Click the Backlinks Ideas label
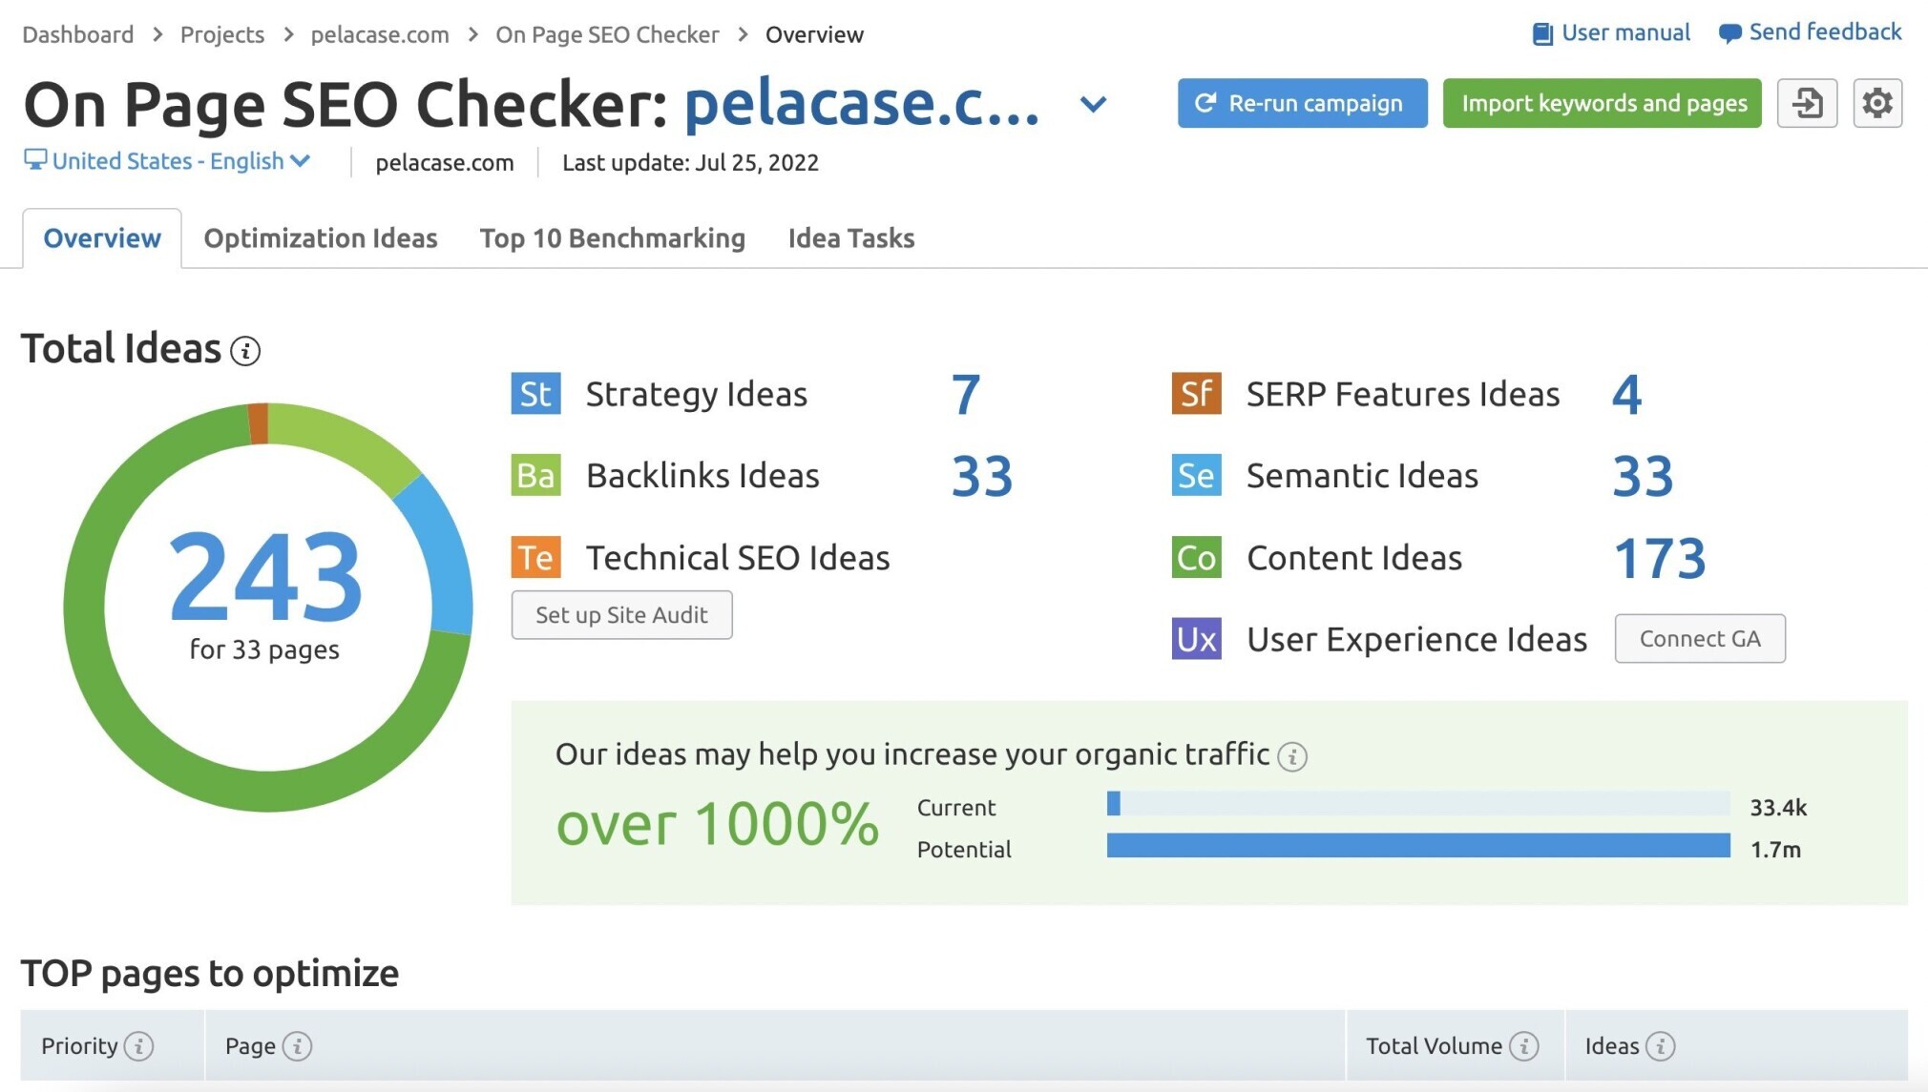Viewport: 1928px width, 1092px height. [x=702, y=475]
